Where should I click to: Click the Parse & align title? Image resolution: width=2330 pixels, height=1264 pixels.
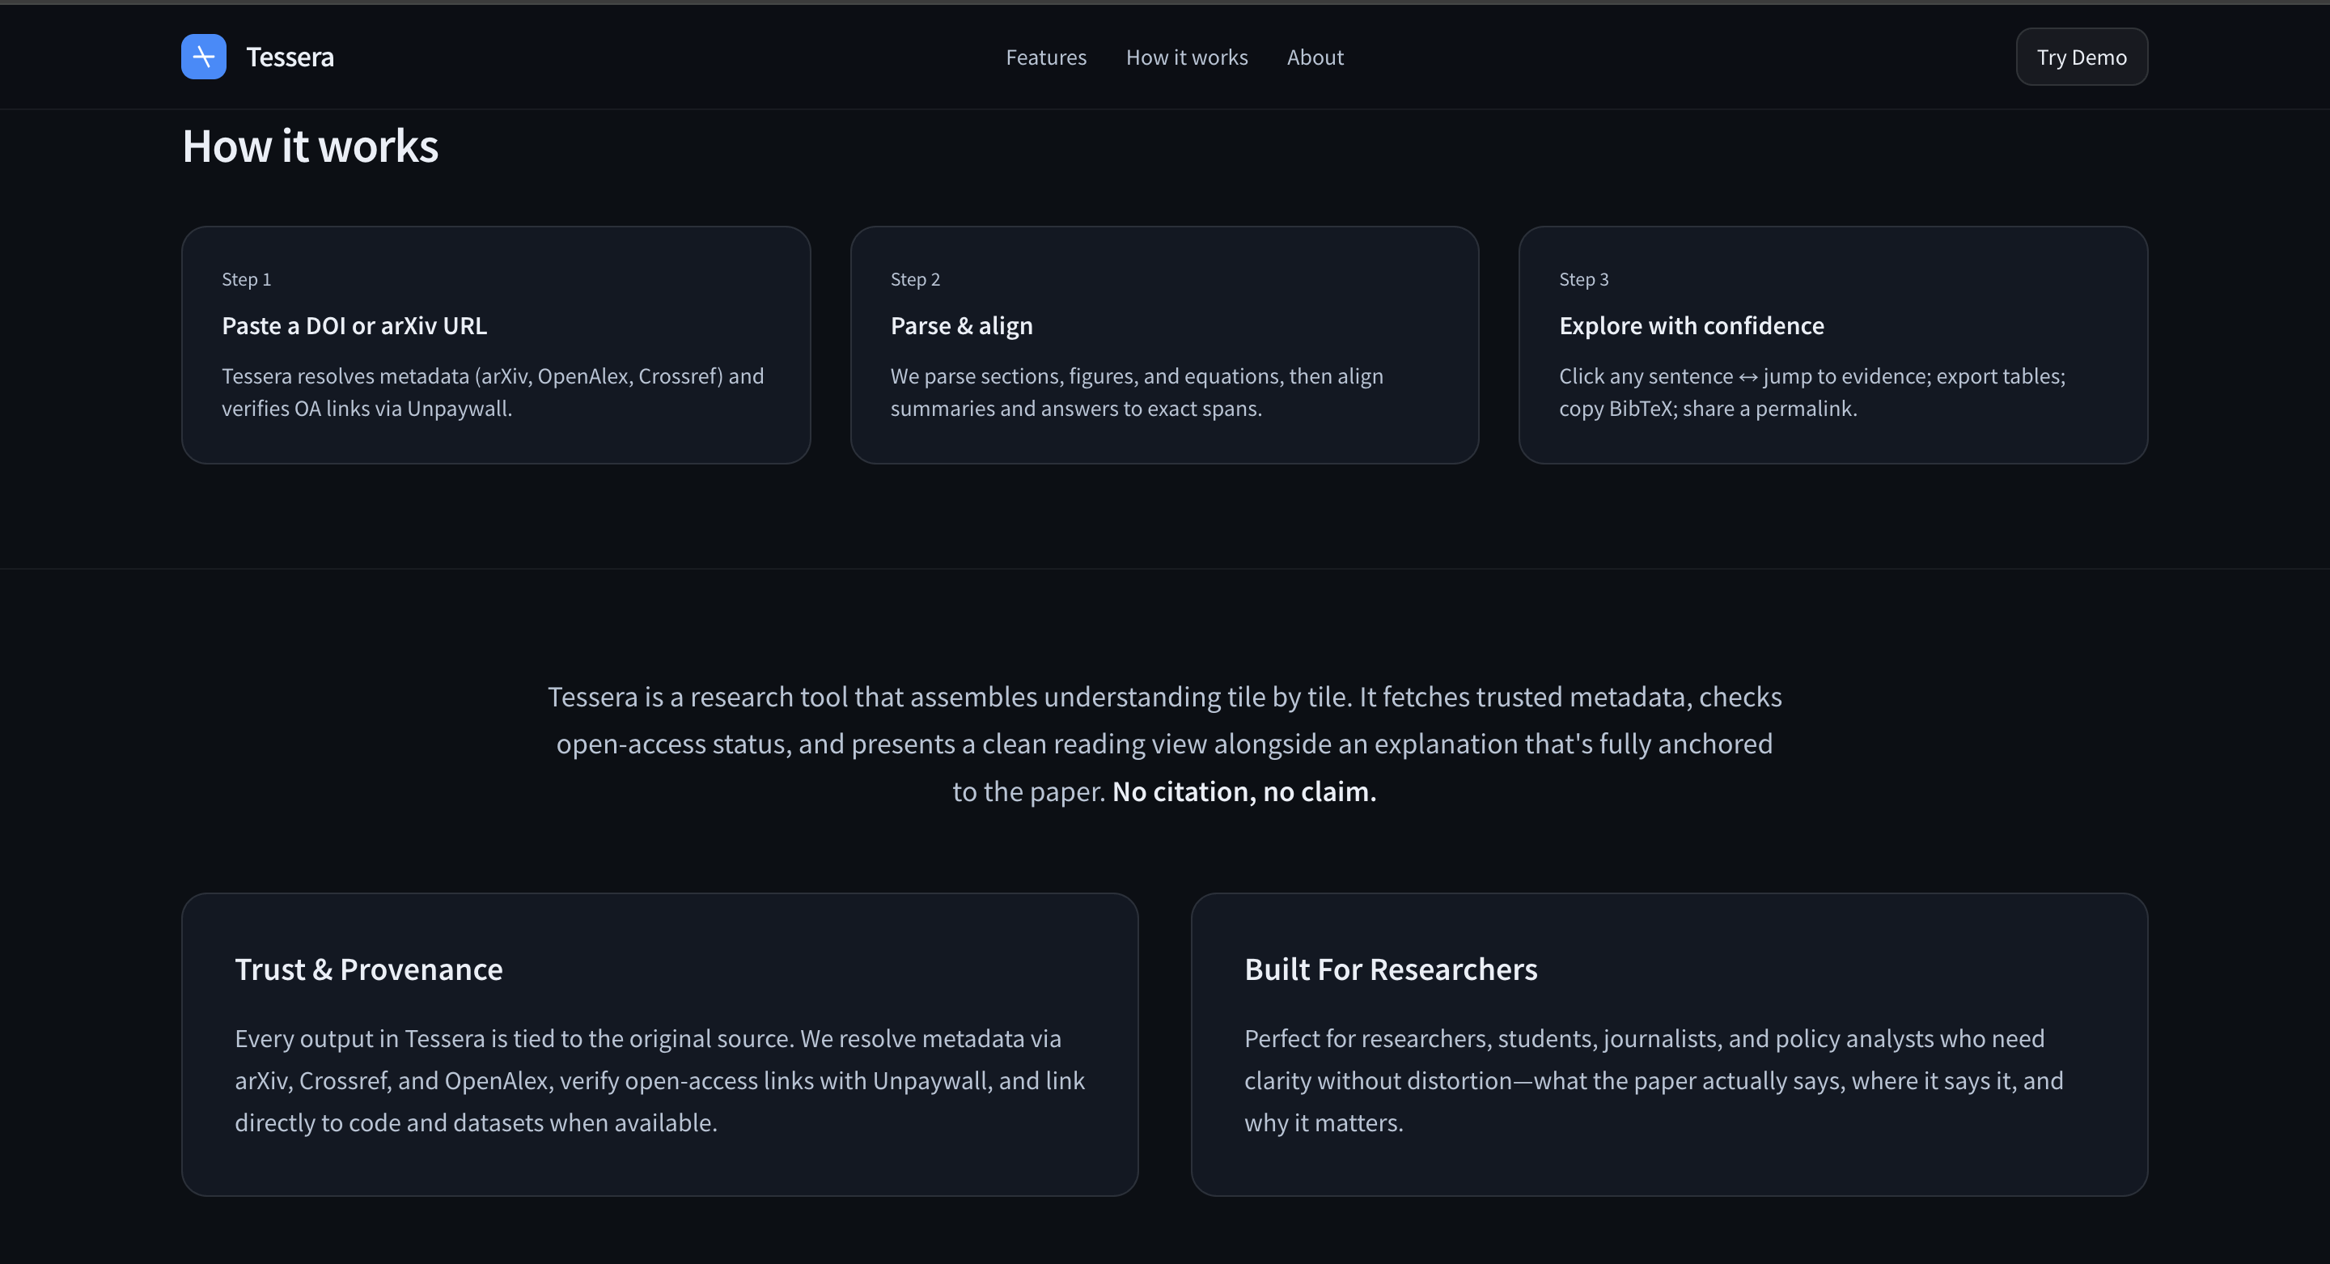(x=961, y=326)
